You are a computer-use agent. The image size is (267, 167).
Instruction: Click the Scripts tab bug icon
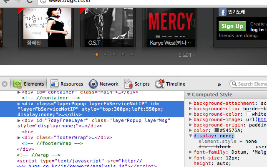pyautogui.click(x=128, y=83)
